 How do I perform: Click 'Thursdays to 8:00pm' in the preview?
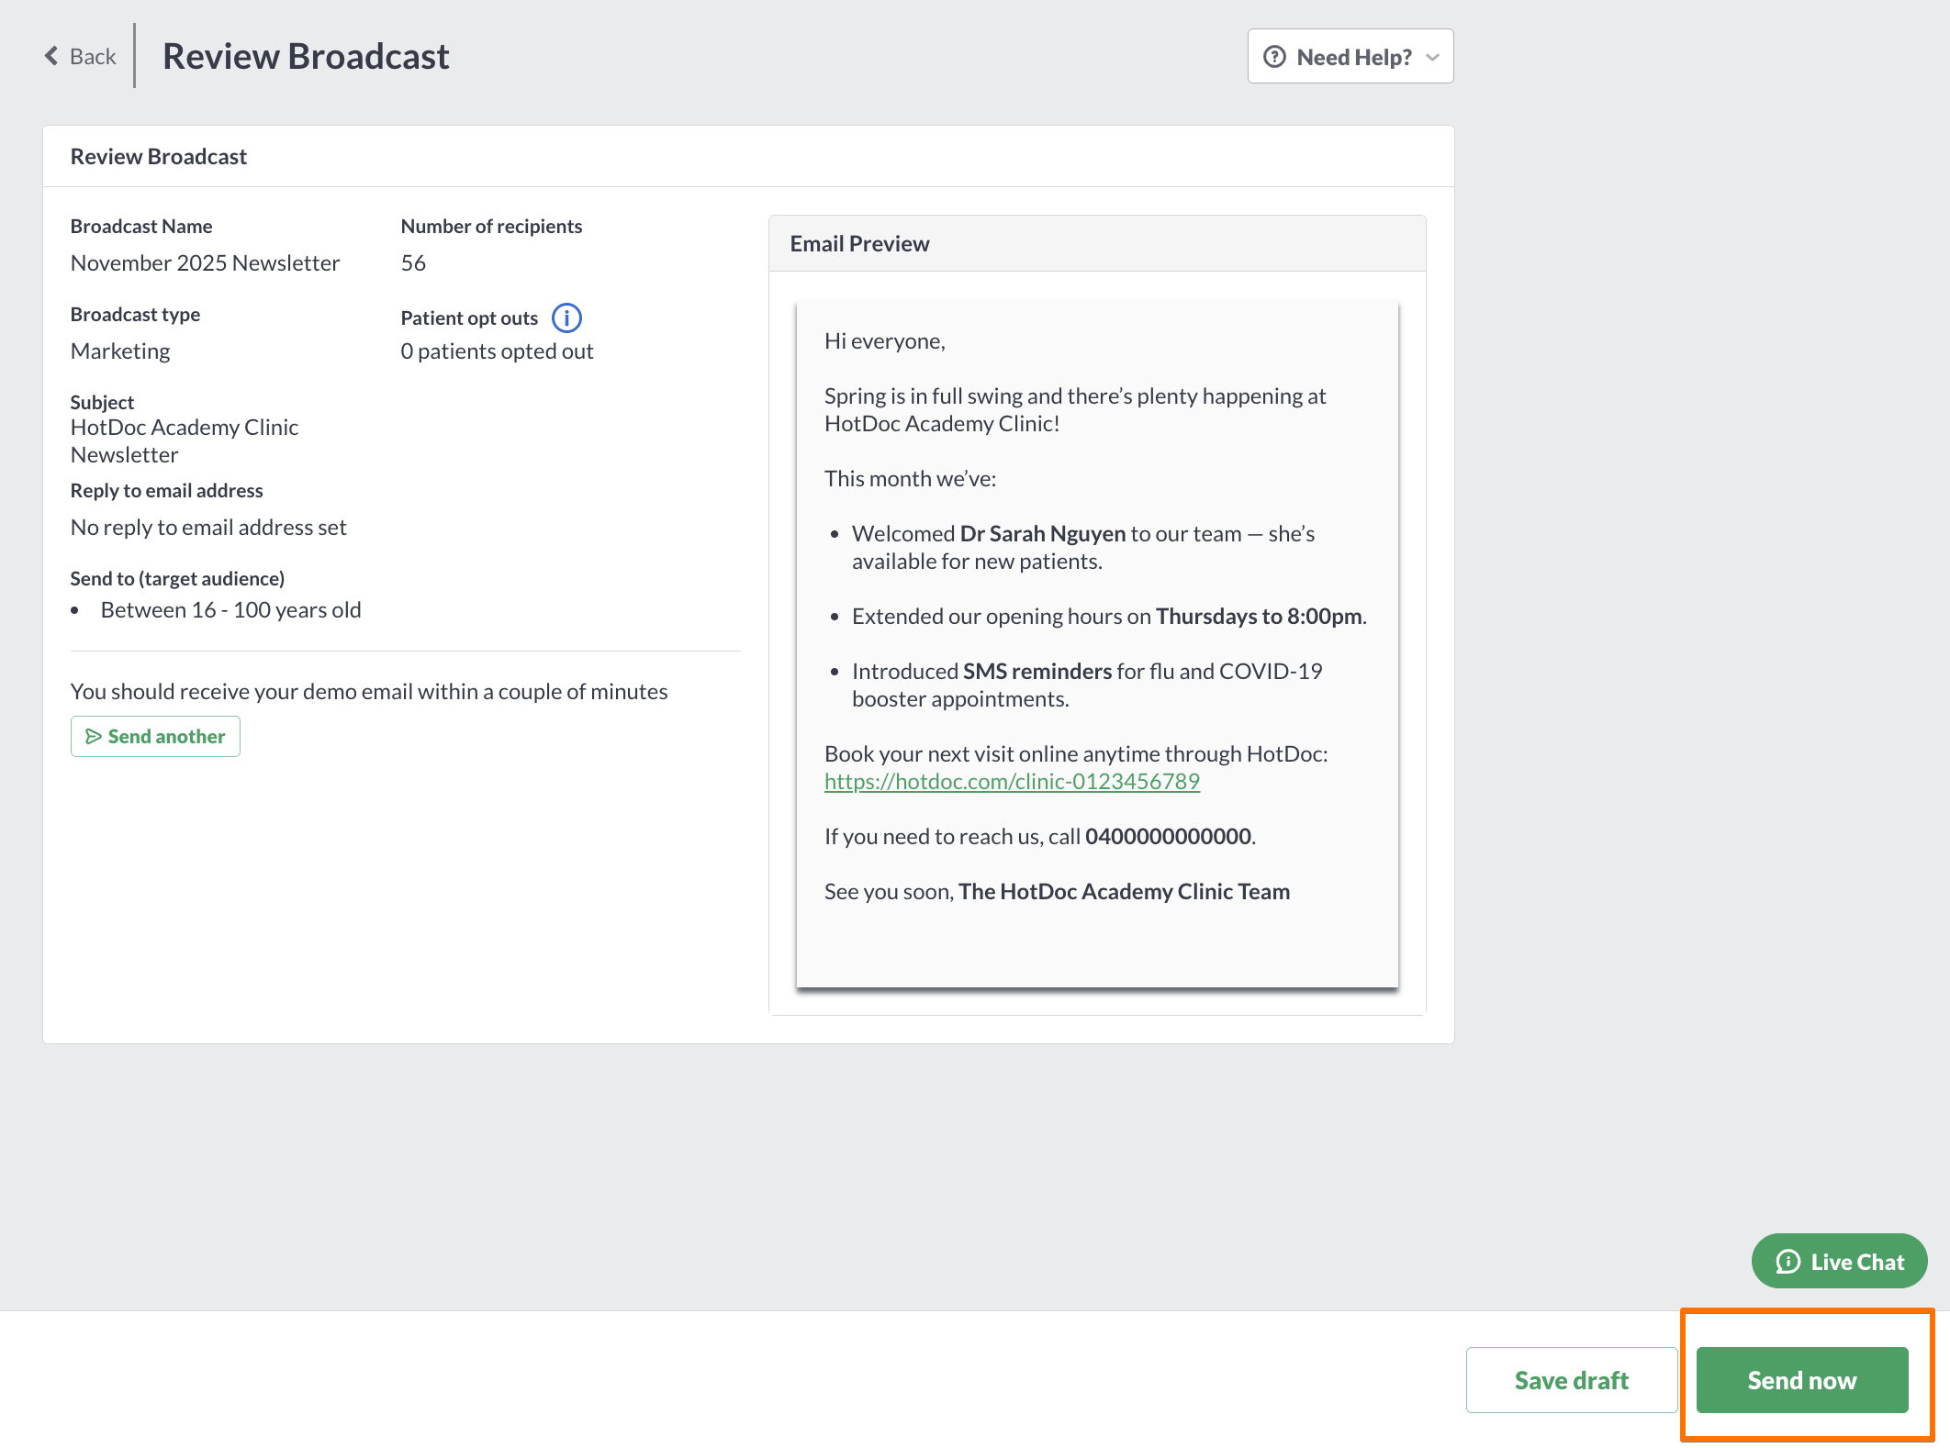pos(1259,617)
